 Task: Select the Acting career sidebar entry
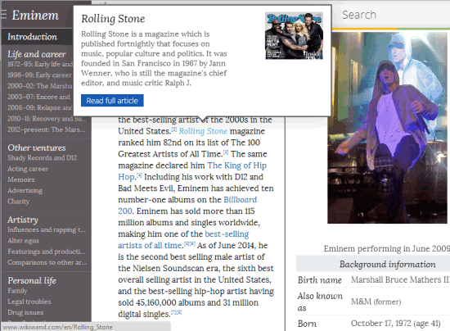point(28,169)
